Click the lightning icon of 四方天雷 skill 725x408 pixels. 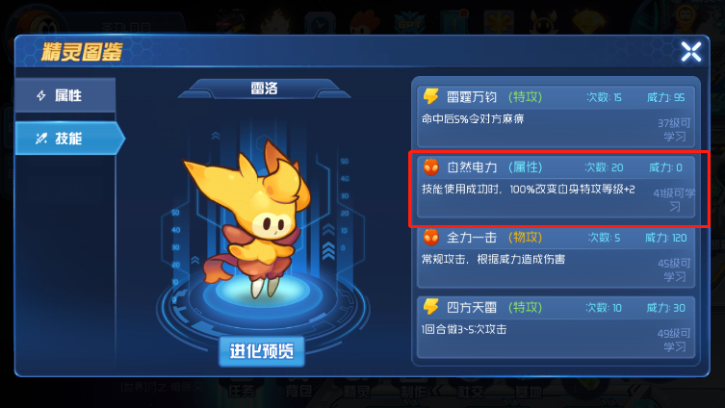(430, 307)
